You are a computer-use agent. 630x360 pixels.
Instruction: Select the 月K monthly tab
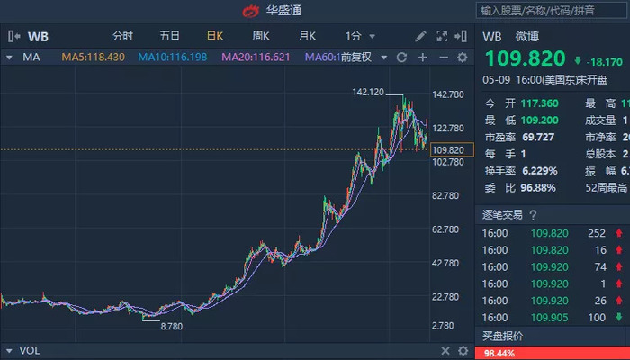pyautogui.click(x=307, y=37)
